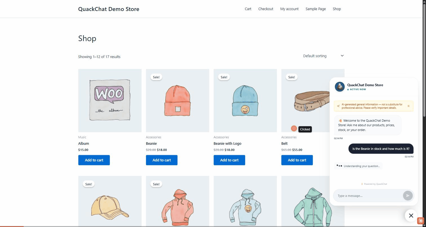Click Sale badge on the orange hoodie

coord(156,184)
